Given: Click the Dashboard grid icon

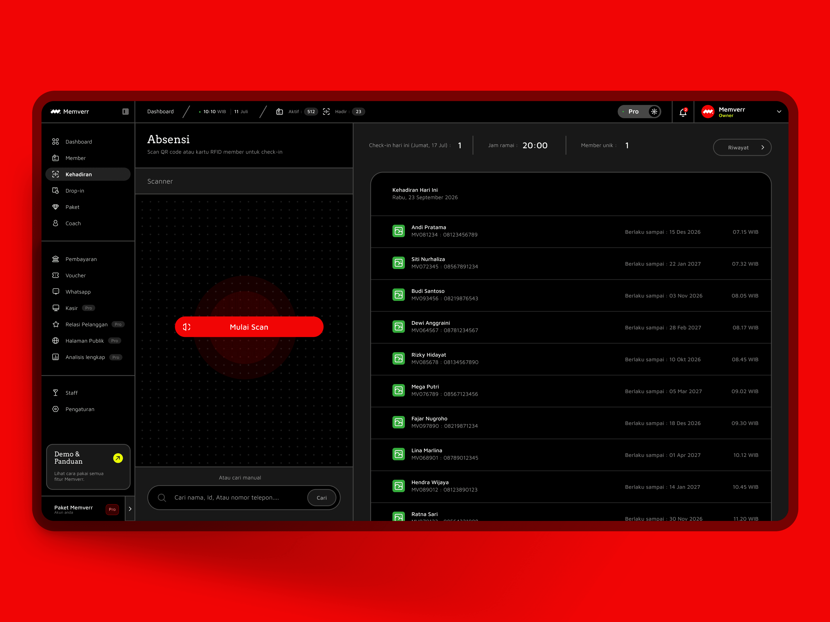Looking at the screenshot, I should [x=56, y=142].
